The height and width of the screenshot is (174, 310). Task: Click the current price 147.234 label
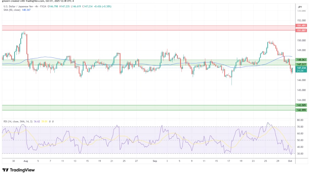click(x=300, y=68)
